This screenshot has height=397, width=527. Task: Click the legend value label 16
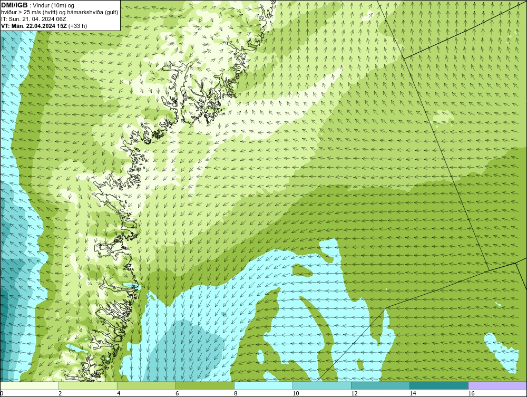(x=471, y=393)
